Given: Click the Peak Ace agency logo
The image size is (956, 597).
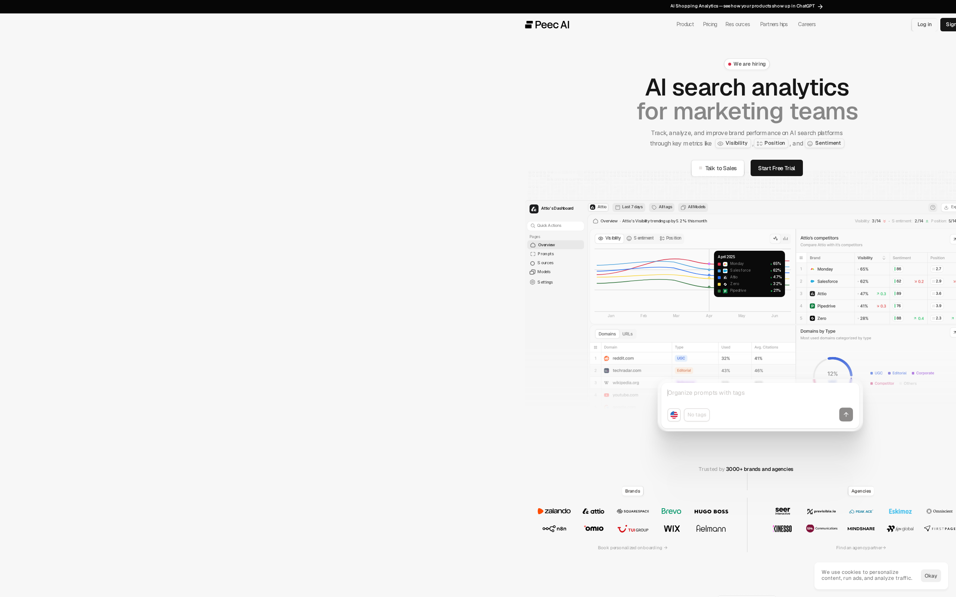Looking at the screenshot, I should [861, 511].
